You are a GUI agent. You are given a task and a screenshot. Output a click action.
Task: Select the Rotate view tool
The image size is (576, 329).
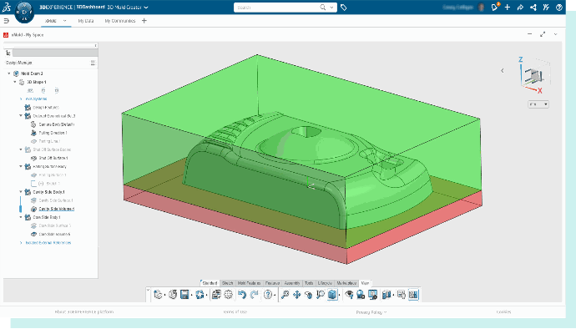pyautogui.click(x=309, y=295)
